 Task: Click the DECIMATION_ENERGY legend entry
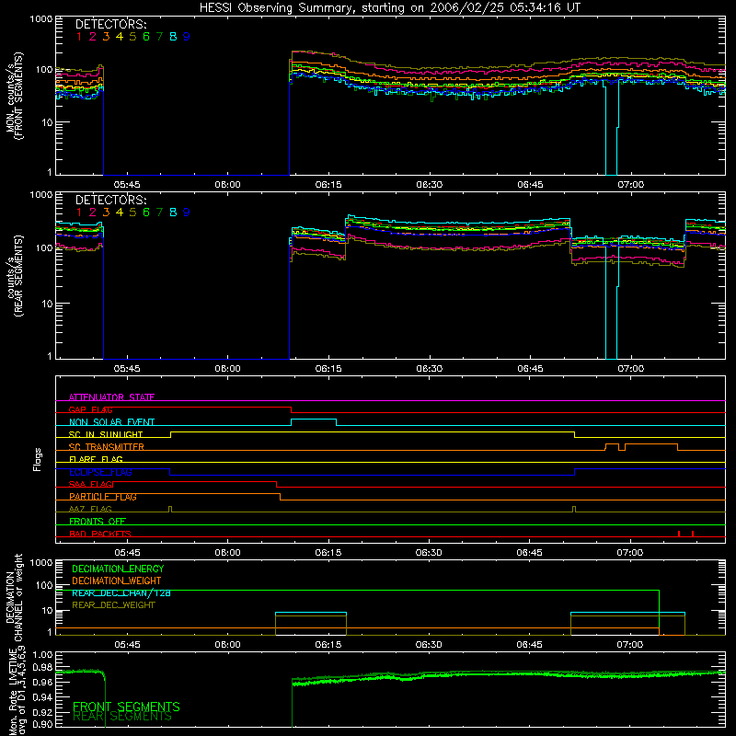pos(118,569)
